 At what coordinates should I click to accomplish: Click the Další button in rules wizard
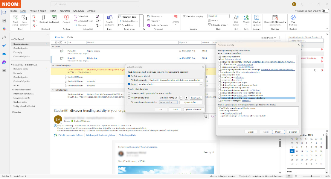coord(278,132)
